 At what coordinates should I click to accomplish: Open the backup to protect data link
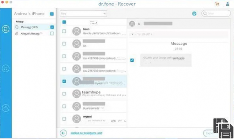coord(86,133)
